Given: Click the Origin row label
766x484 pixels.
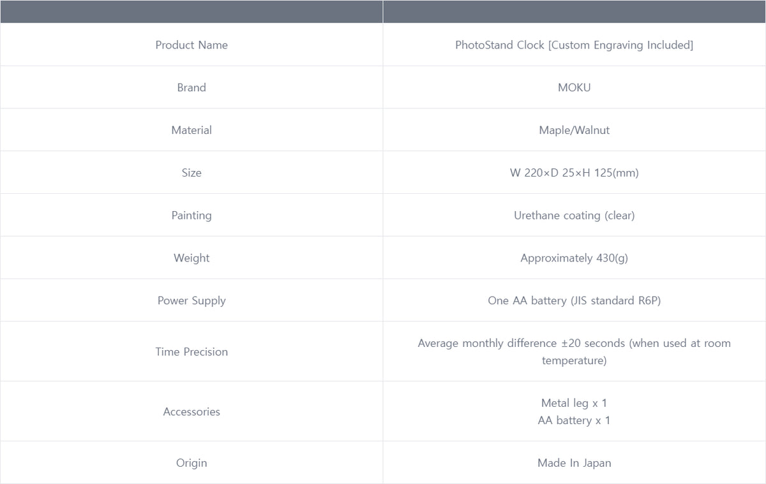Looking at the screenshot, I should tap(191, 463).
